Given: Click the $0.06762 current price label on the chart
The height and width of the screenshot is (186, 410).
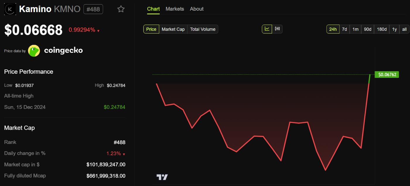Looking at the screenshot, I should [387, 74].
